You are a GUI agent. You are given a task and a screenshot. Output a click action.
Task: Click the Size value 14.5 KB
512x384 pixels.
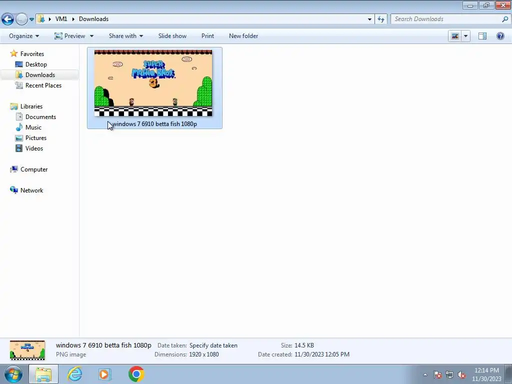(x=304, y=345)
